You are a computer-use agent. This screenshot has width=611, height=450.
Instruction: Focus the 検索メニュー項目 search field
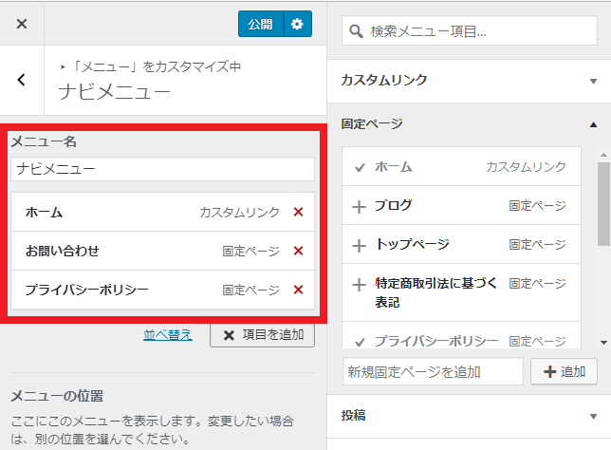pyautogui.click(x=470, y=31)
